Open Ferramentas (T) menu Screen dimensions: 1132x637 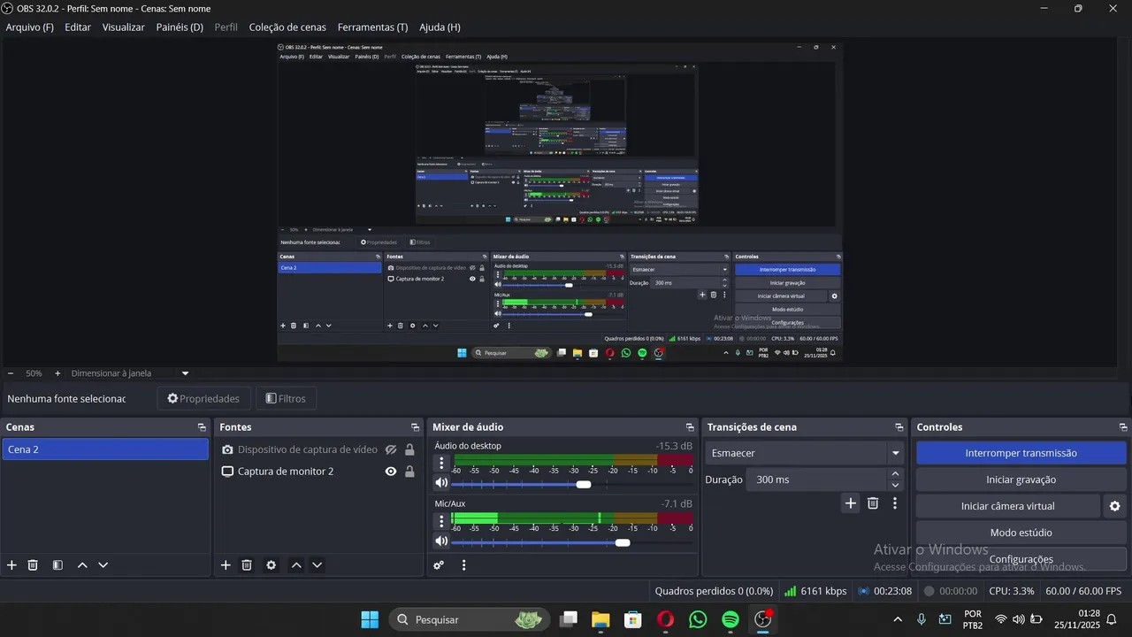[372, 27]
